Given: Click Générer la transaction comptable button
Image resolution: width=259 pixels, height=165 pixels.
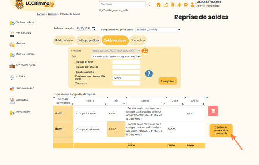Looking at the screenshot, I should 221,131.
